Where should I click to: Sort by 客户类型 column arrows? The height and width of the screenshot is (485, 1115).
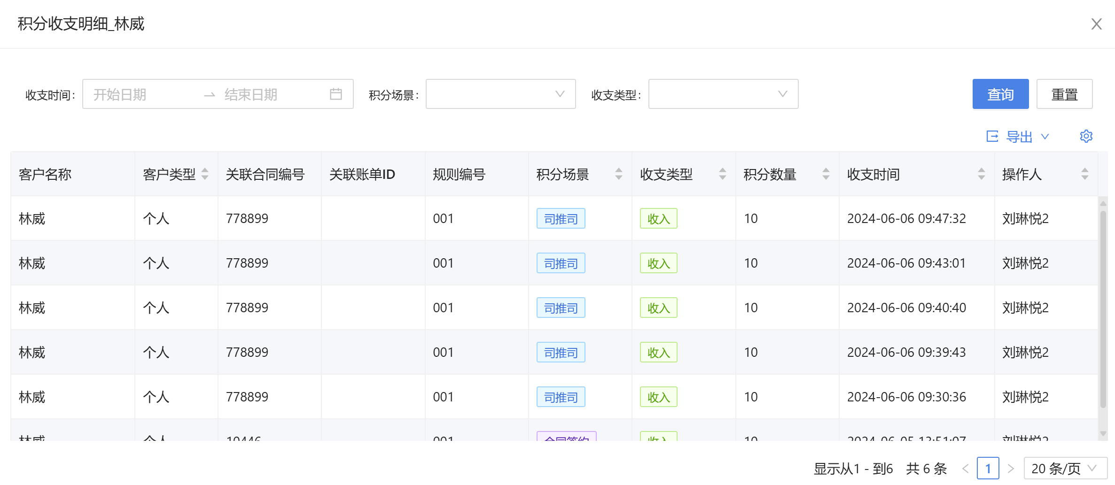click(x=205, y=174)
